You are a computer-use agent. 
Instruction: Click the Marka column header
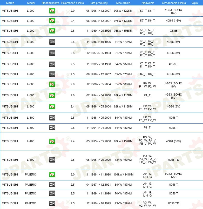tap(10, 3)
